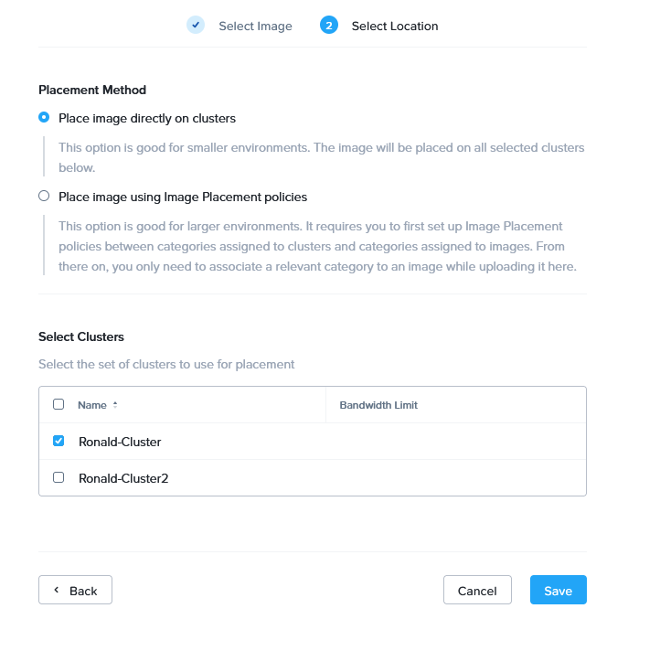This screenshot has width=660, height=651.
Task: Click the 'Place image directly on clusters' label
Action: pos(147,118)
